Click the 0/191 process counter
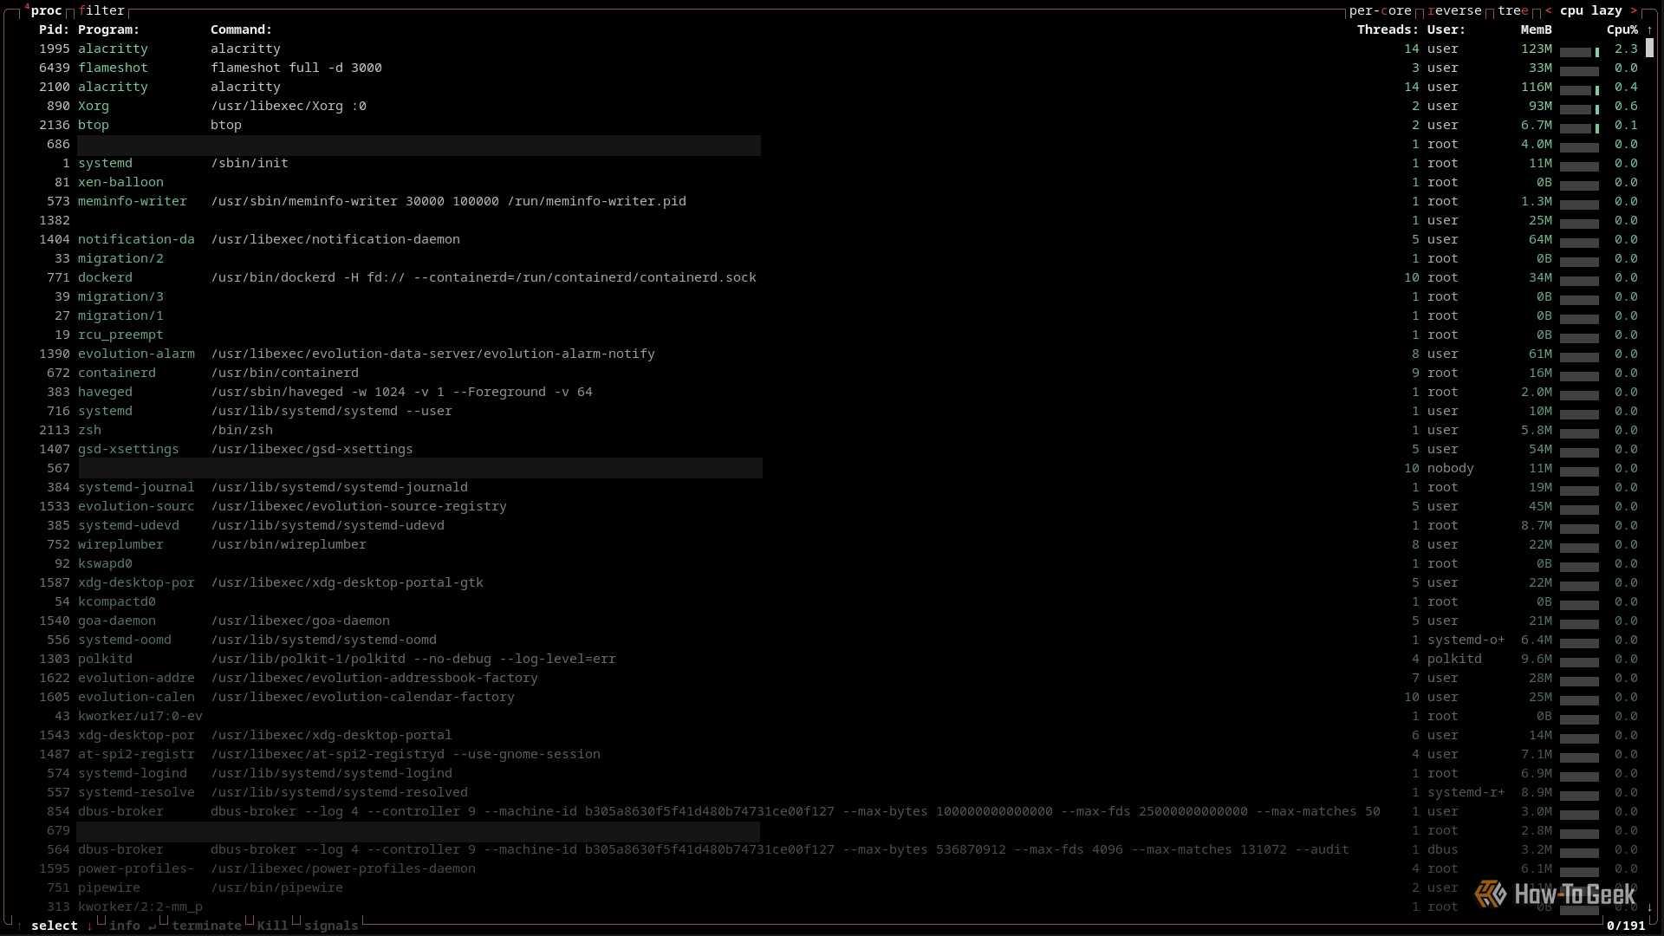This screenshot has width=1664, height=936. click(1626, 926)
